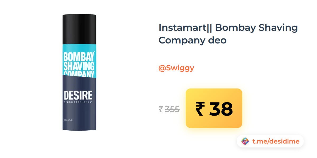
Task: Open the t.me/desidime link text
Action: click(x=276, y=141)
